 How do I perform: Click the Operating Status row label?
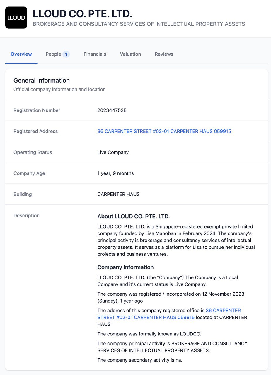33,152
